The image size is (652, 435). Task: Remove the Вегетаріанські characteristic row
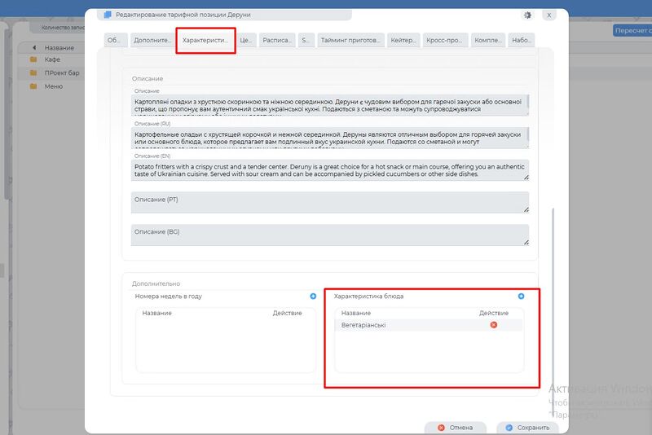point(493,325)
